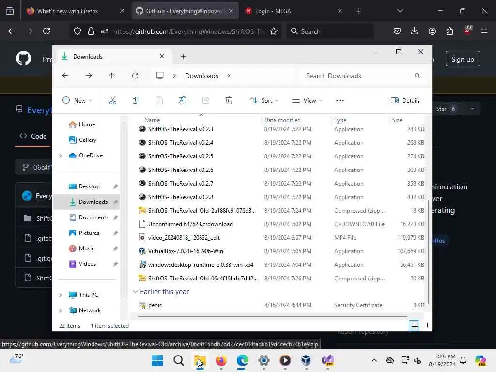The image size is (496, 372).
Task: Open the Firefox hamburger application menu
Action: pyautogui.click(x=484, y=31)
